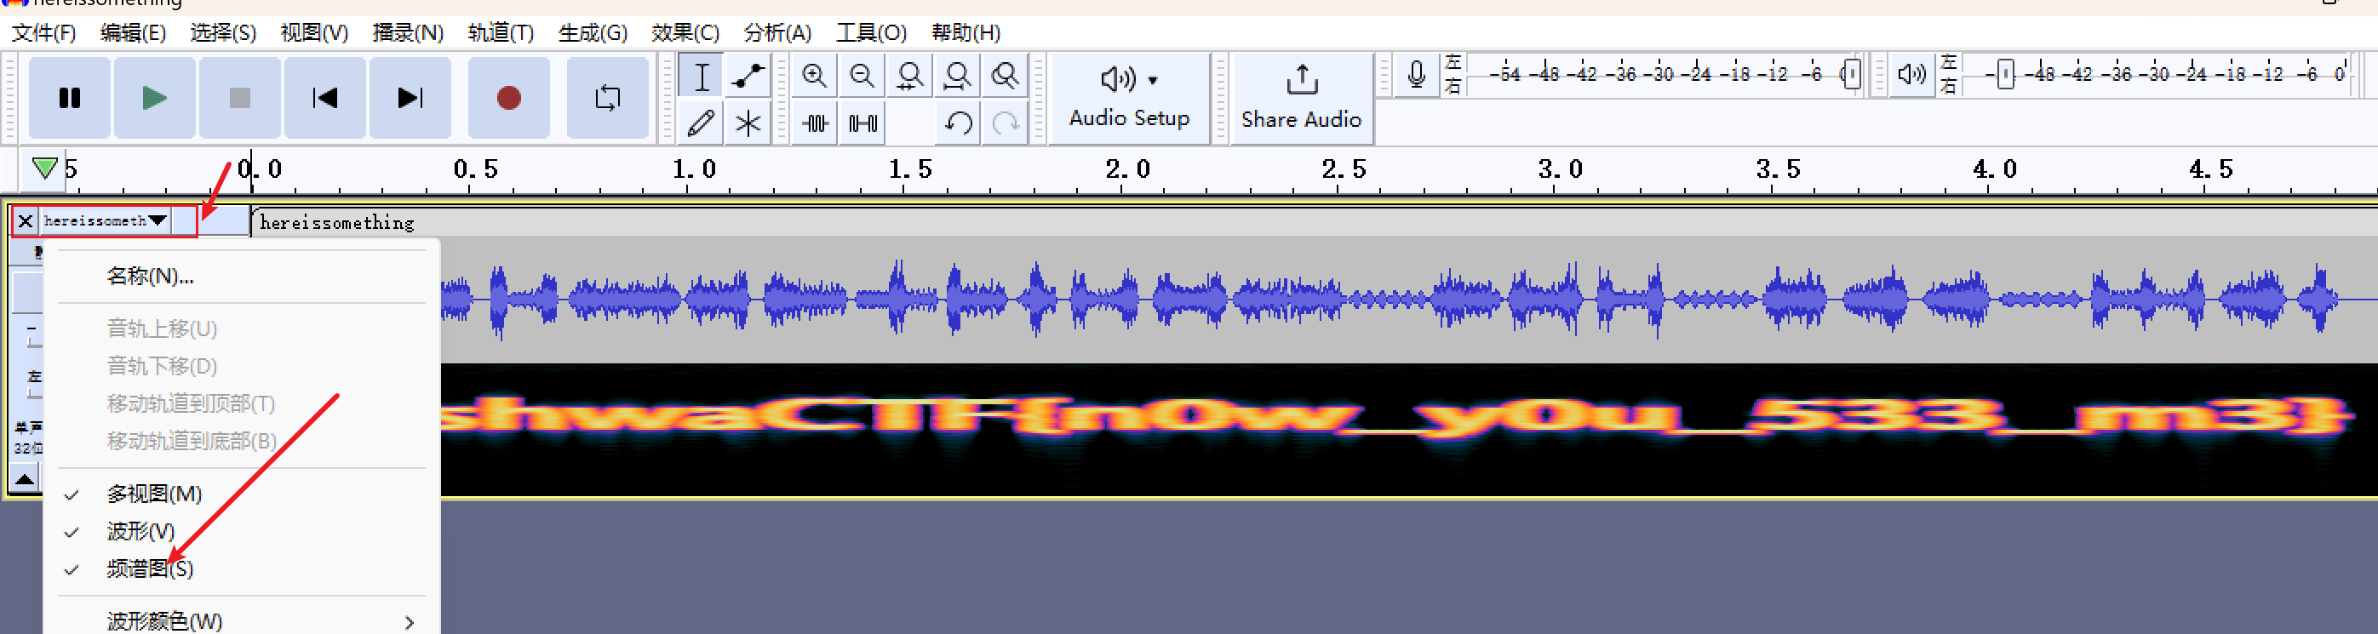Click the playback meter speaker icon

click(1911, 74)
